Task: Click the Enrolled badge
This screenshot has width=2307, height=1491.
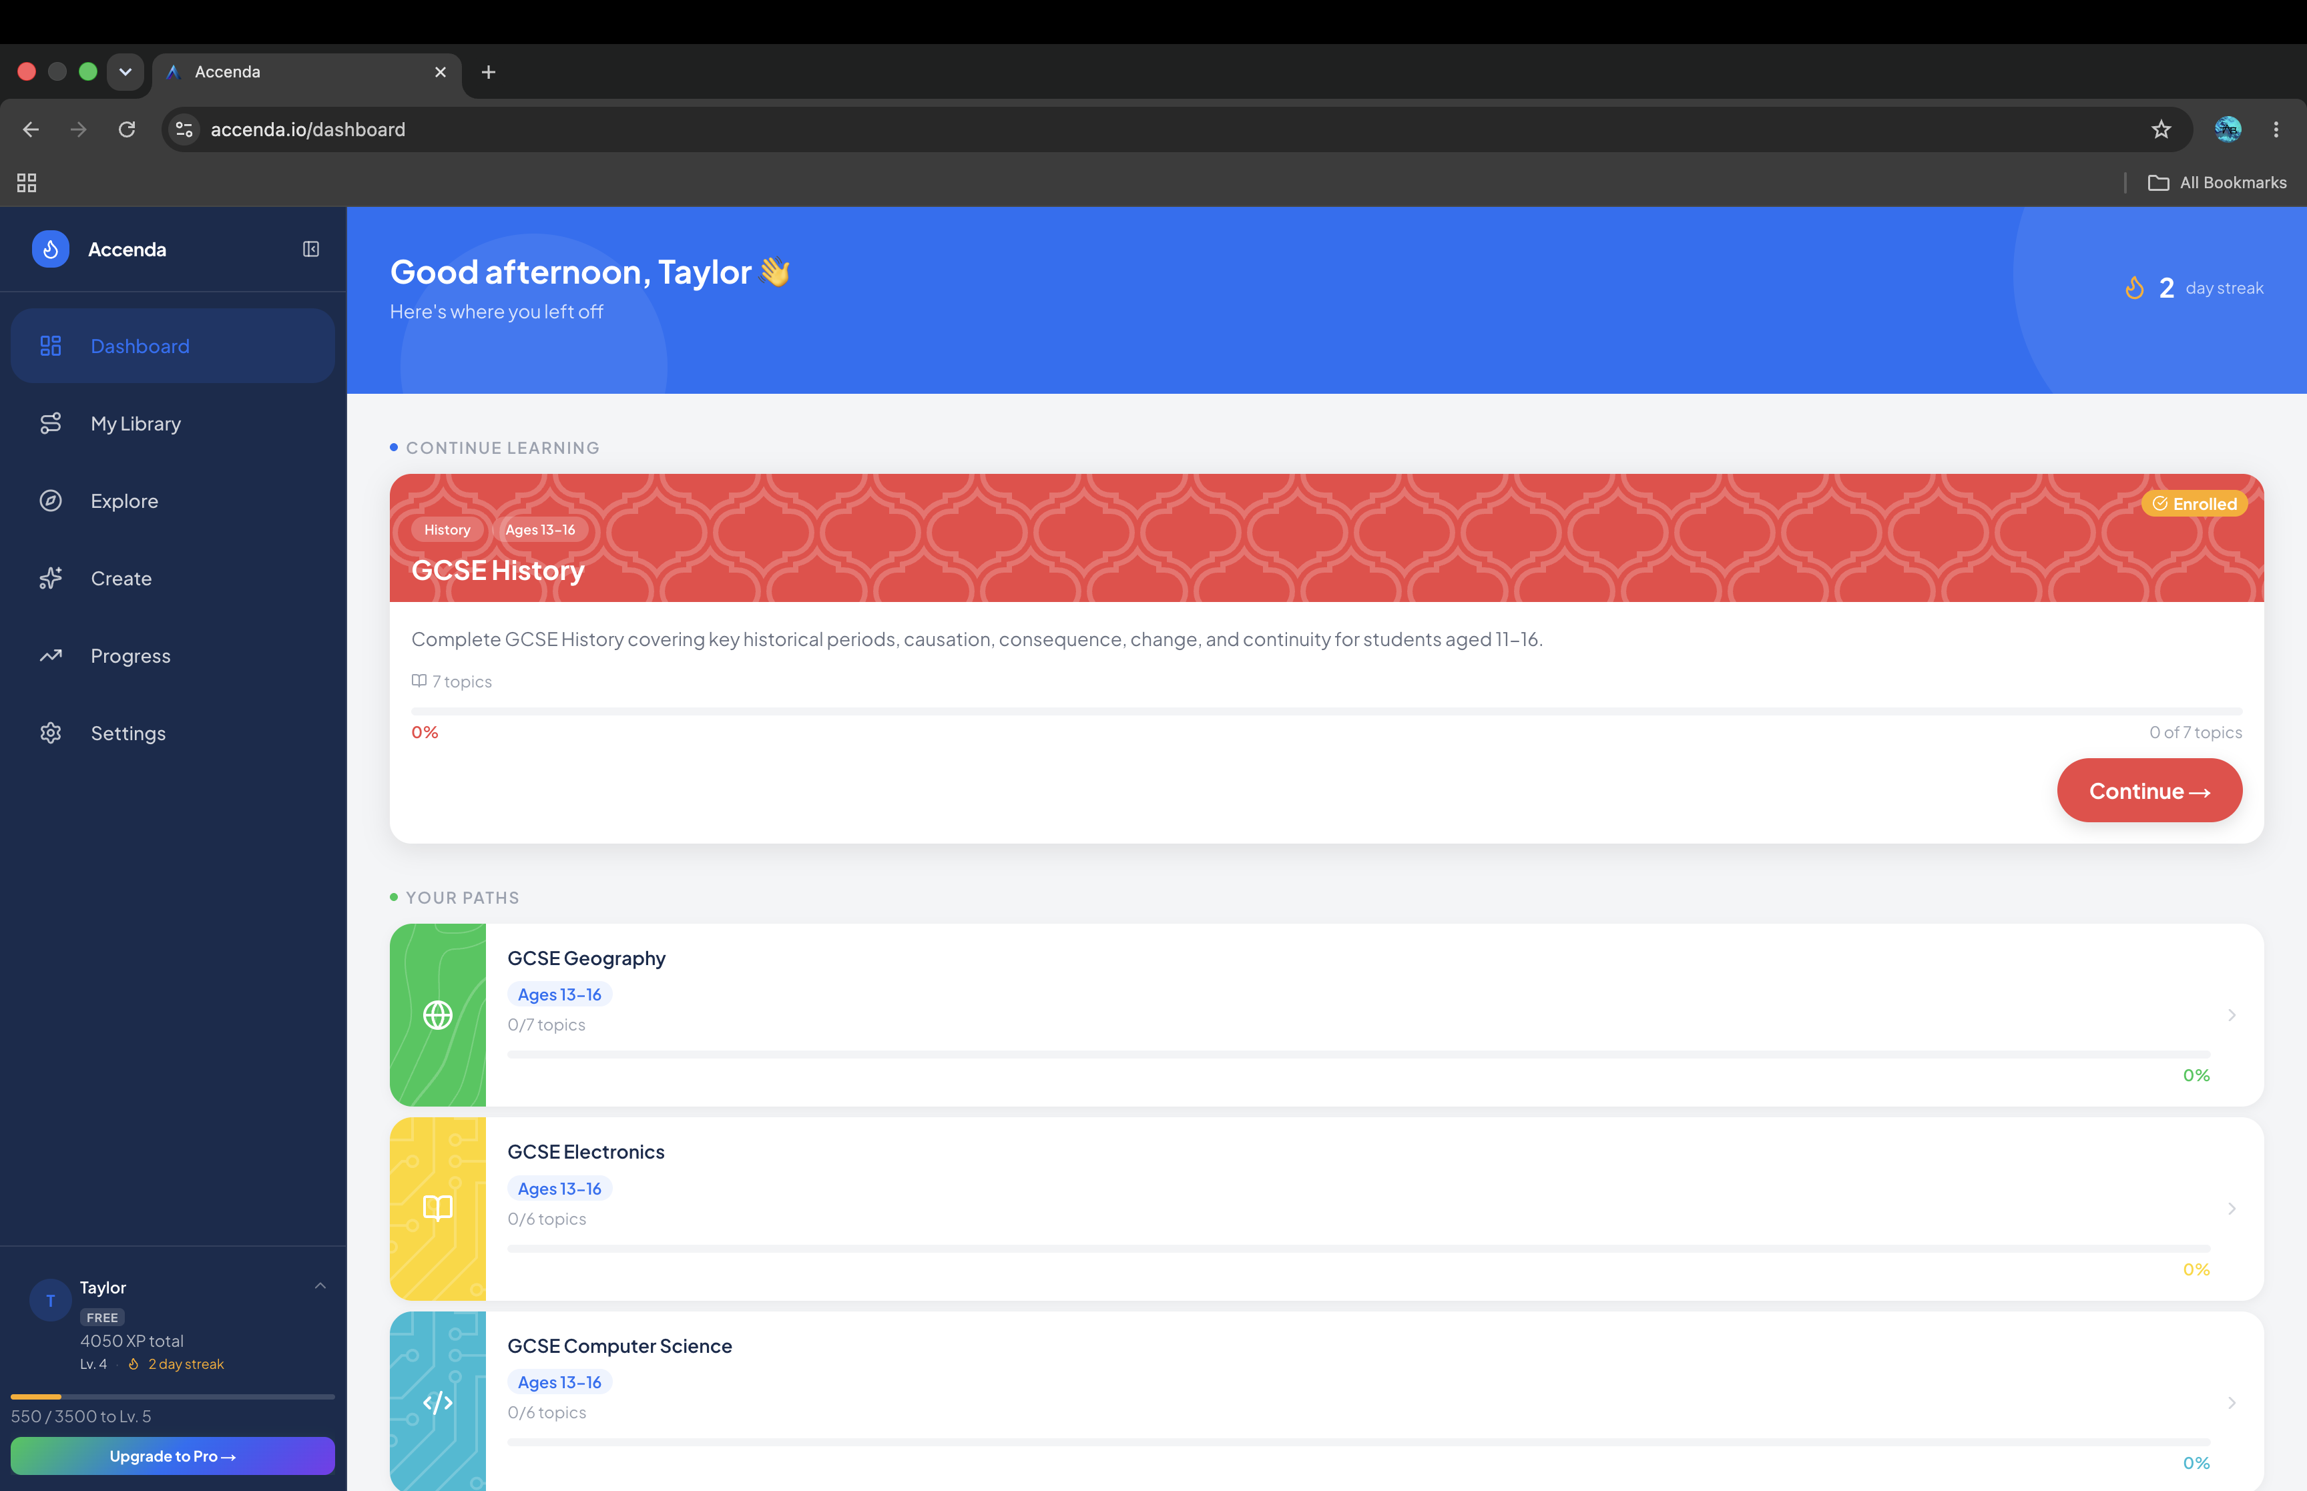Action: click(x=2195, y=503)
